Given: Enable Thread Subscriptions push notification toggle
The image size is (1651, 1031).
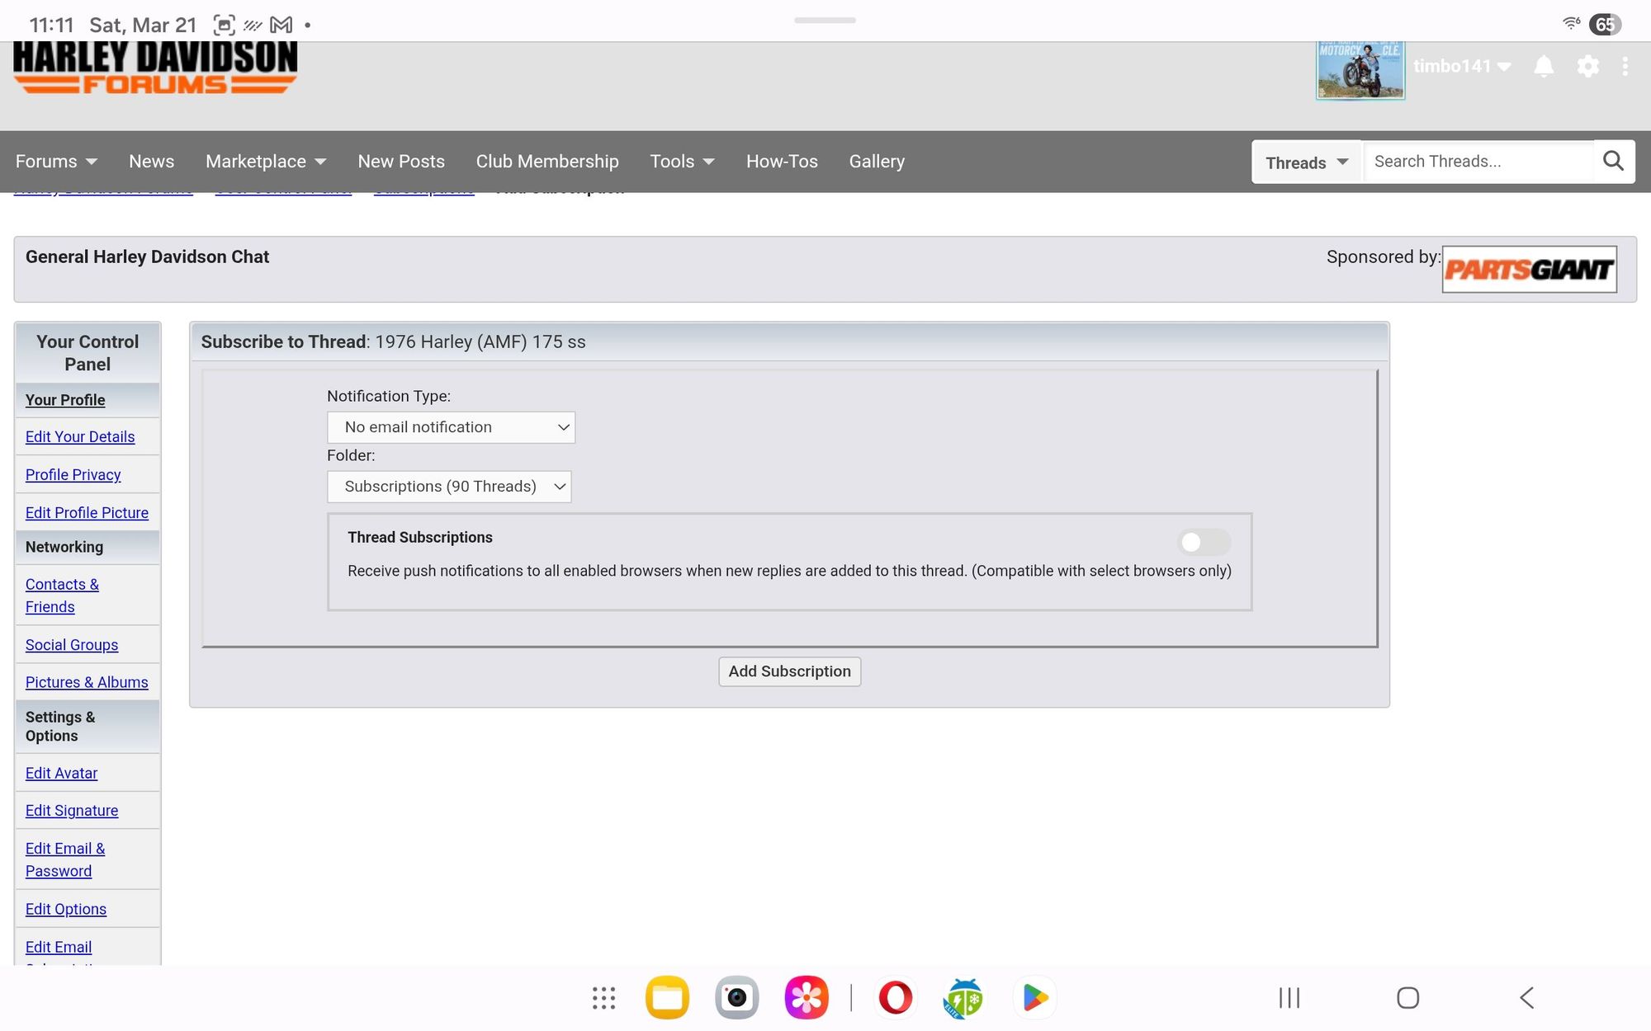Looking at the screenshot, I should pos(1203,542).
